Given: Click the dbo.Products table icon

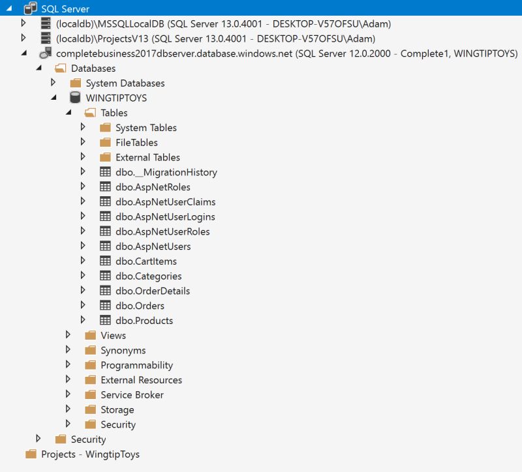Looking at the screenshot, I should coord(106,320).
